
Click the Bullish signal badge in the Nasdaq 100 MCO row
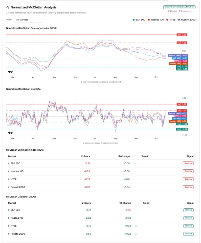click(x=188, y=218)
